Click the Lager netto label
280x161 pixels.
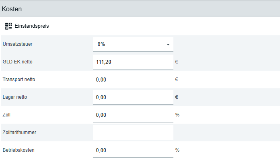point(15,97)
